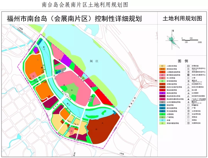Click the 公交首末站 legend symbol

click(188, 111)
